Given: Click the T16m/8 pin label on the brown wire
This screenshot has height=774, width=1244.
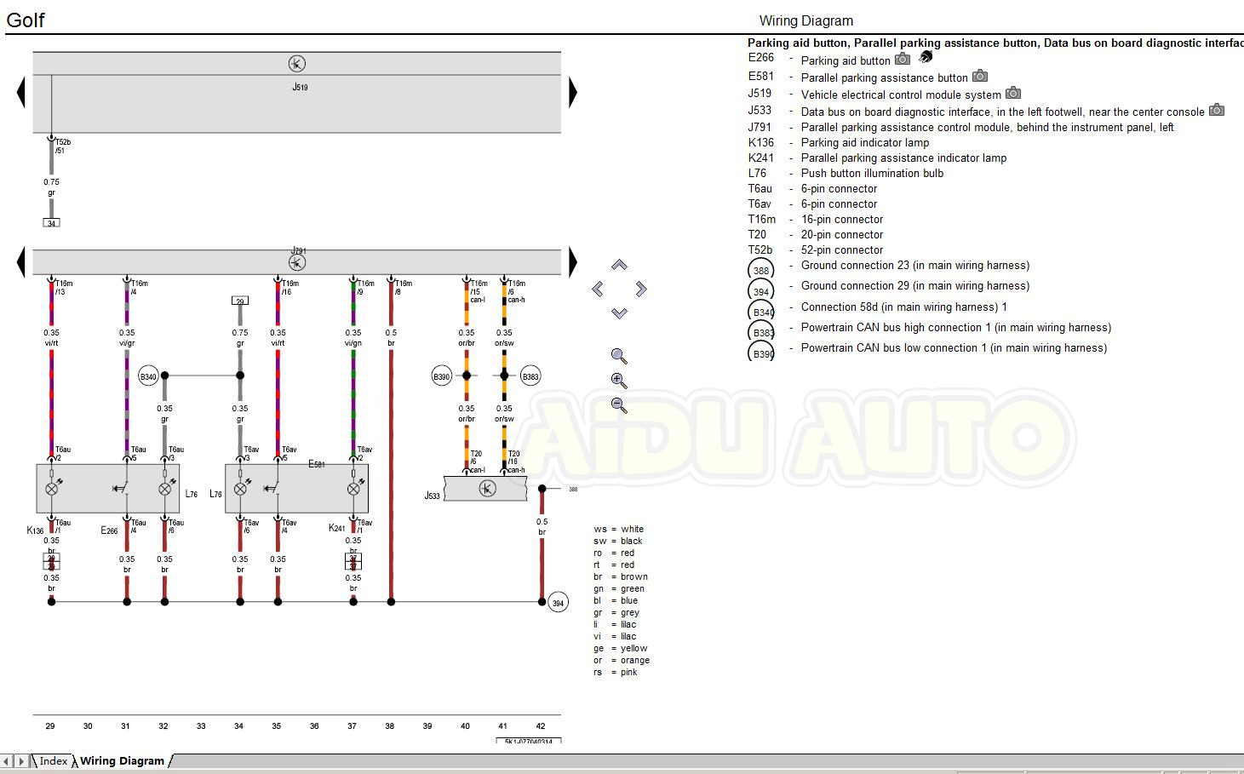Looking at the screenshot, I should tap(404, 287).
